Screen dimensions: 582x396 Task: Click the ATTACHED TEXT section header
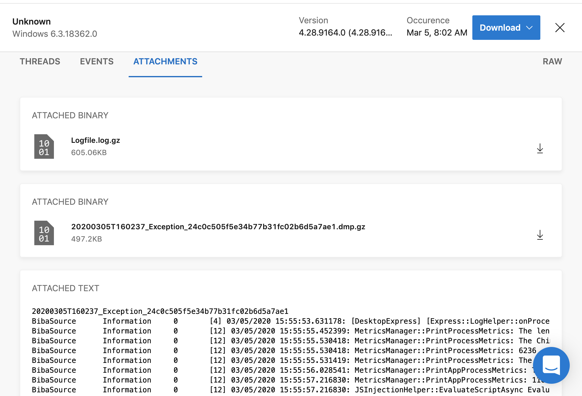[65, 288]
